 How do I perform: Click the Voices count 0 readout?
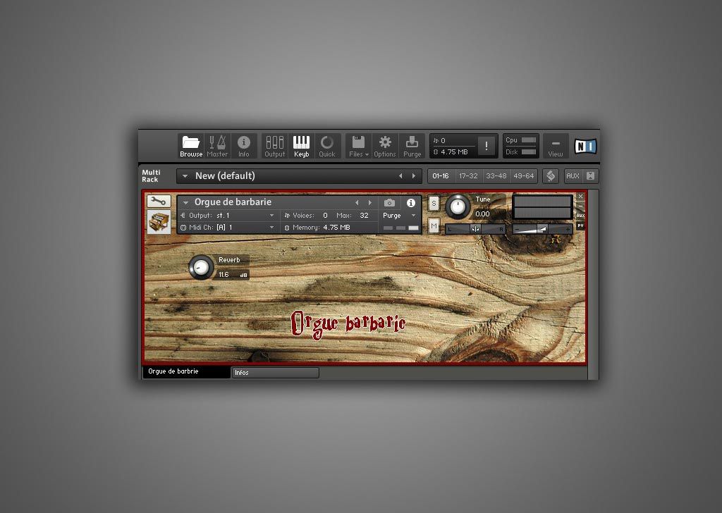325,216
